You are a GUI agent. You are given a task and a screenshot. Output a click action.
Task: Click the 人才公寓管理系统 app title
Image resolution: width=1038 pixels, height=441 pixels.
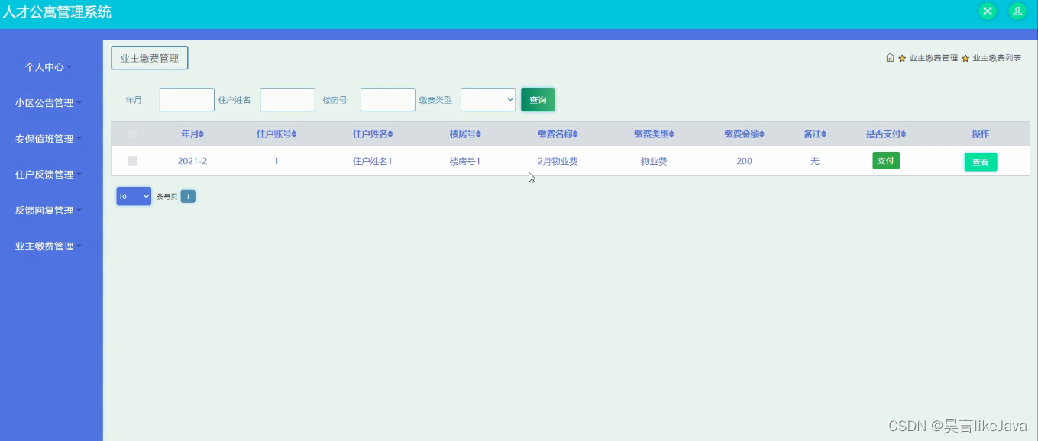click(57, 12)
